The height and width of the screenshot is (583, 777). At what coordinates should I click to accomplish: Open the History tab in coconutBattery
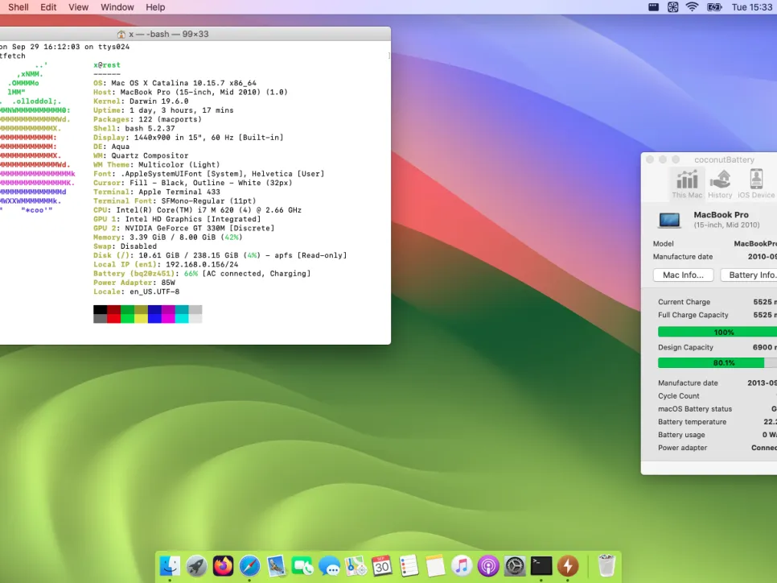[x=720, y=184]
